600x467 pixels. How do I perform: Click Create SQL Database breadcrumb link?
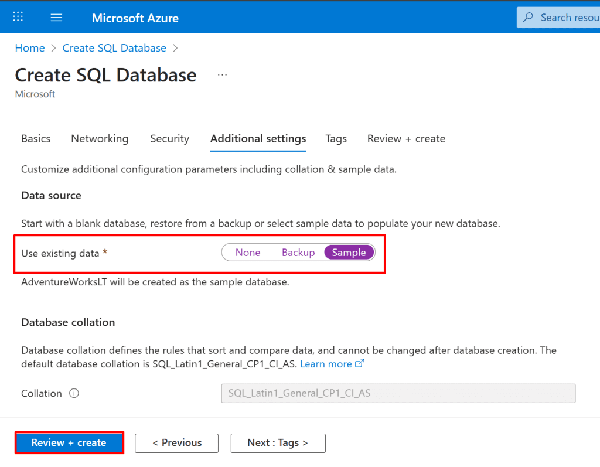click(x=114, y=48)
